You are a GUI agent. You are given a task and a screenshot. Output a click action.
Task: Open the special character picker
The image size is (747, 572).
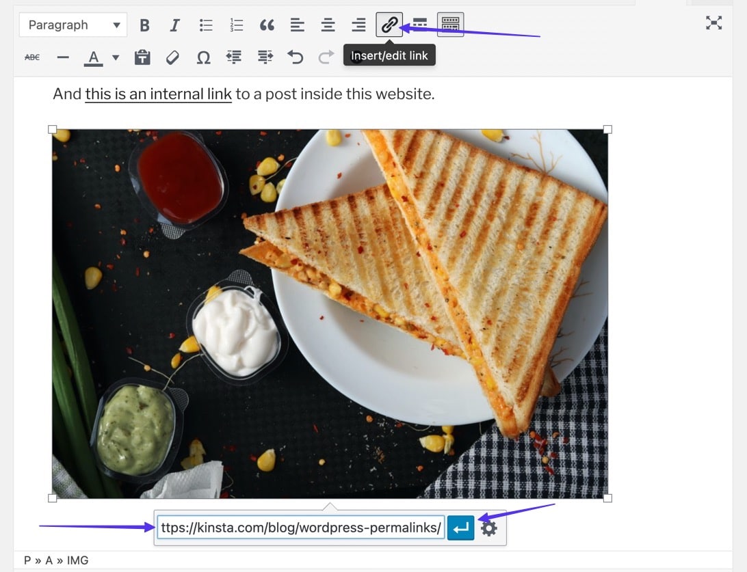coord(203,57)
